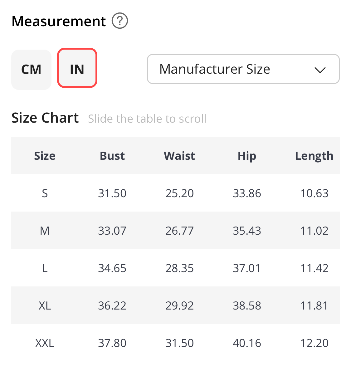This screenshot has height=371, width=351.
Task: Click bust value 37.80
Action: (x=112, y=343)
